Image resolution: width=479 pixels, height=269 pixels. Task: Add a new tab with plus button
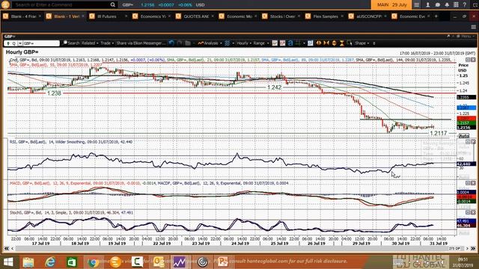tap(436, 16)
